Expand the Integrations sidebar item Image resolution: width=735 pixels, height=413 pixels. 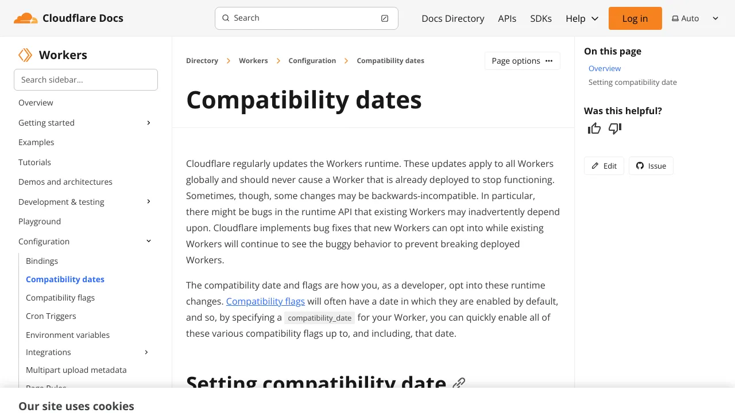(x=146, y=352)
